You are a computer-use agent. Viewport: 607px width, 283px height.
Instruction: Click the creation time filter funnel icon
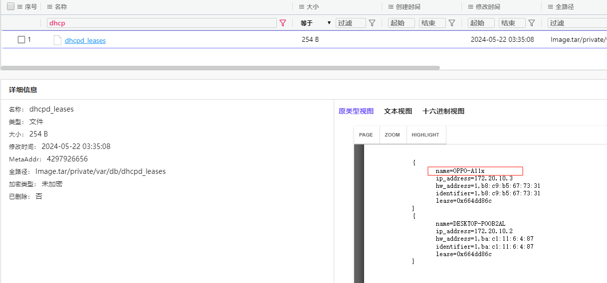pyautogui.click(x=452, y=23)
